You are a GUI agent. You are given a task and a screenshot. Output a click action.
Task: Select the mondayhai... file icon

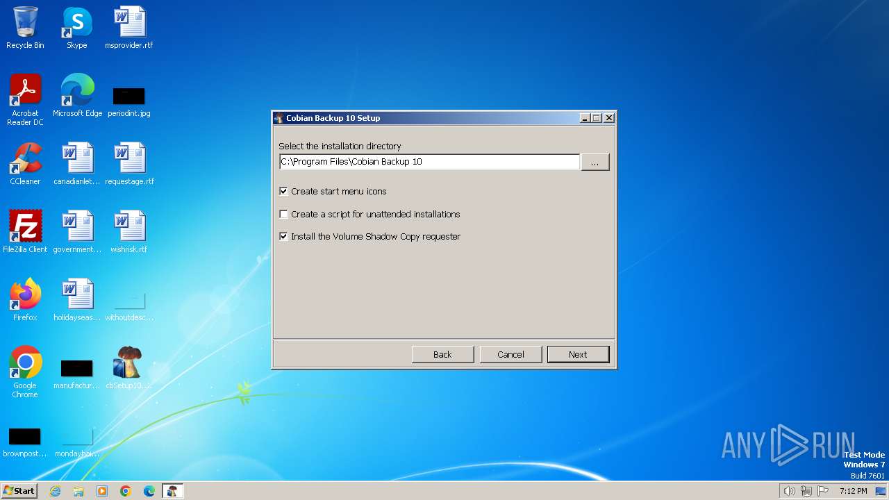[x=77, y=442]
